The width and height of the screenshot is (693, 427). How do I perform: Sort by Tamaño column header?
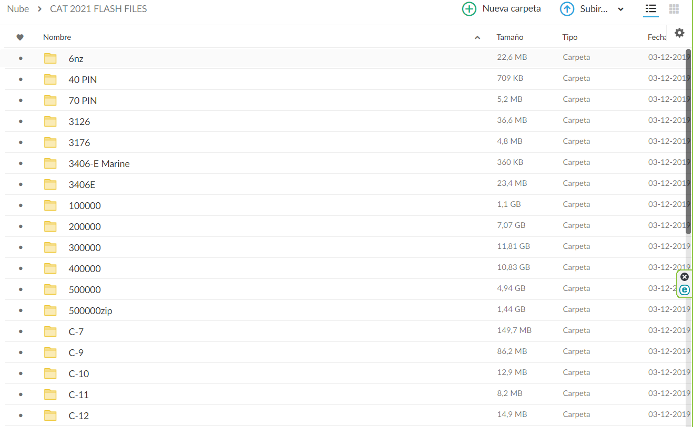510,37
